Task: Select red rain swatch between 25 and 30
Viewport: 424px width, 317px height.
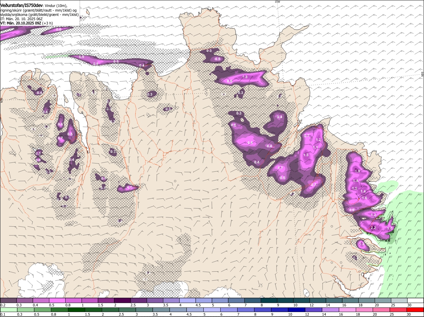Action: tap(398, 310)
